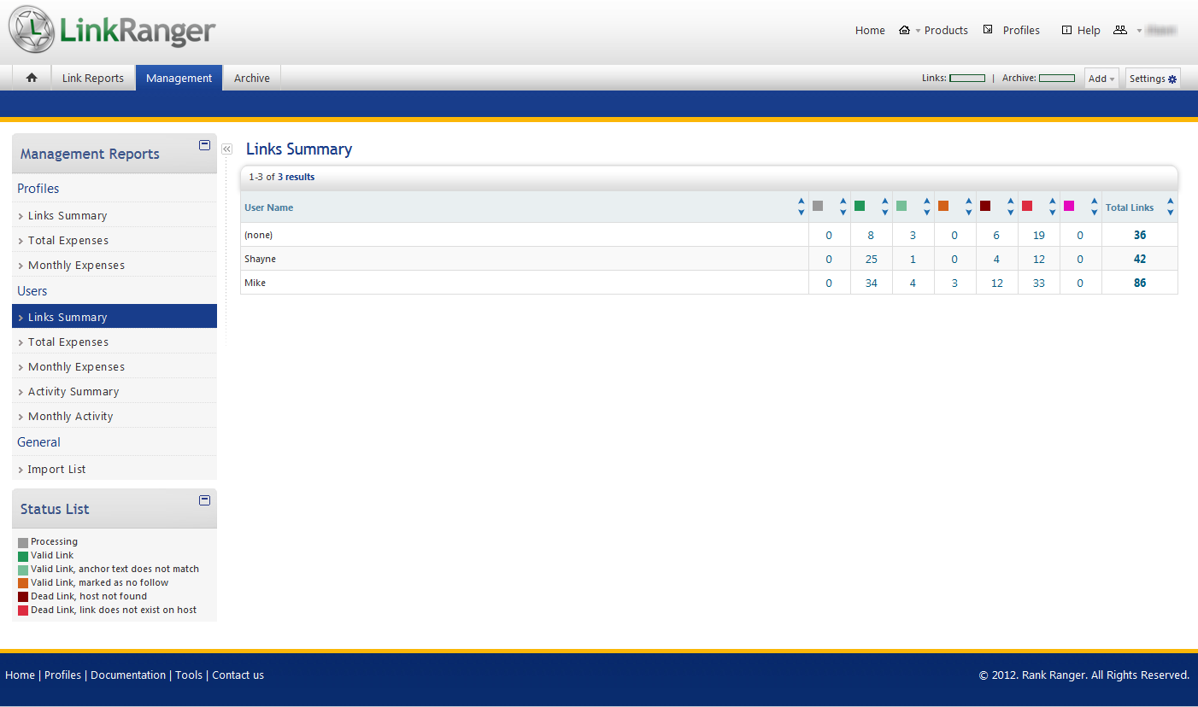This screenshot has width=1198, height=707.
Task: Click the Help info icon
Action: [x=1066, y=30]
